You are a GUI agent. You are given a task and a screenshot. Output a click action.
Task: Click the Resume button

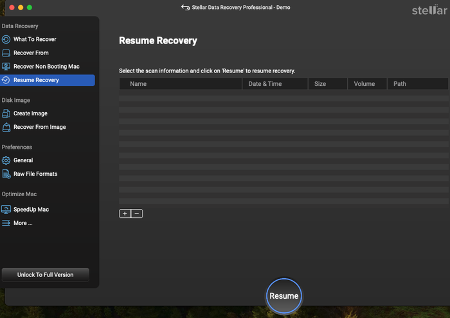point(284,296)
